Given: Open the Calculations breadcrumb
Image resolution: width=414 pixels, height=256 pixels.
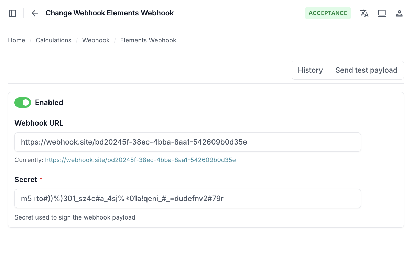Looking at the screenshot, I should 53,40.
